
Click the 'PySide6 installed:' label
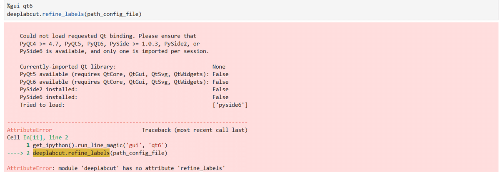(48, 97)
